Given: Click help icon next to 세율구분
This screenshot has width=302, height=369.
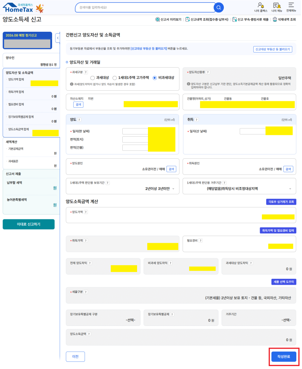Looking at the screenshot, I should [x=86, y=292].
